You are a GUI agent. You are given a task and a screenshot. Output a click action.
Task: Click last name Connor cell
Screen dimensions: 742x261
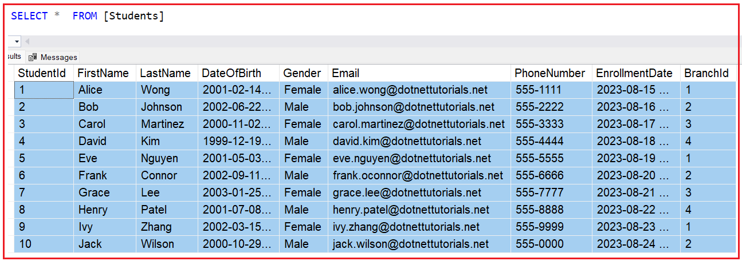[x=167, y=175]
